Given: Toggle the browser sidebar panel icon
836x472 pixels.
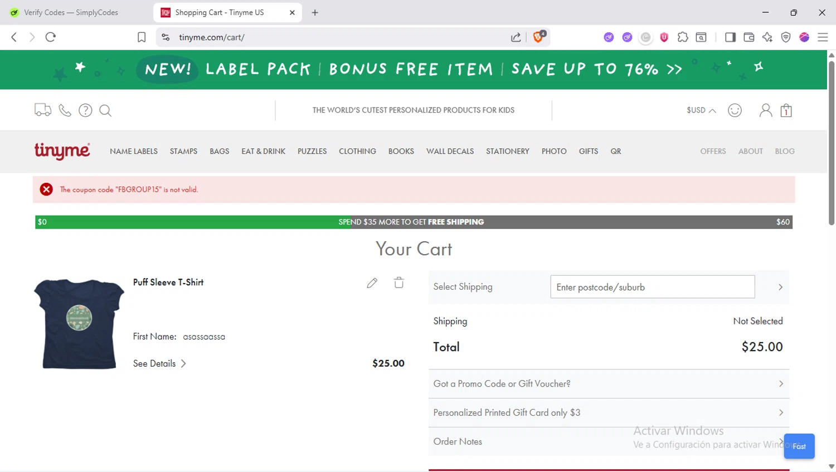Looking at the screenshot, I should (x=730, y=37).
